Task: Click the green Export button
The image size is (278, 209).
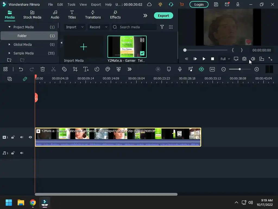Action: point(163,16)
